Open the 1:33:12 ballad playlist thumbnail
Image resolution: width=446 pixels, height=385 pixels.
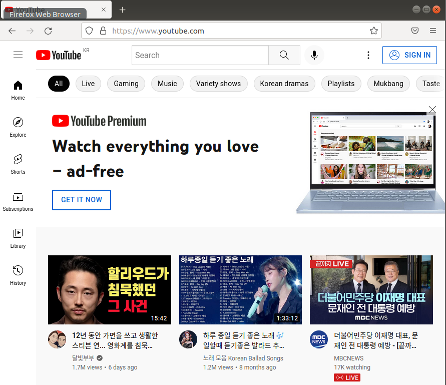[240, 290]
